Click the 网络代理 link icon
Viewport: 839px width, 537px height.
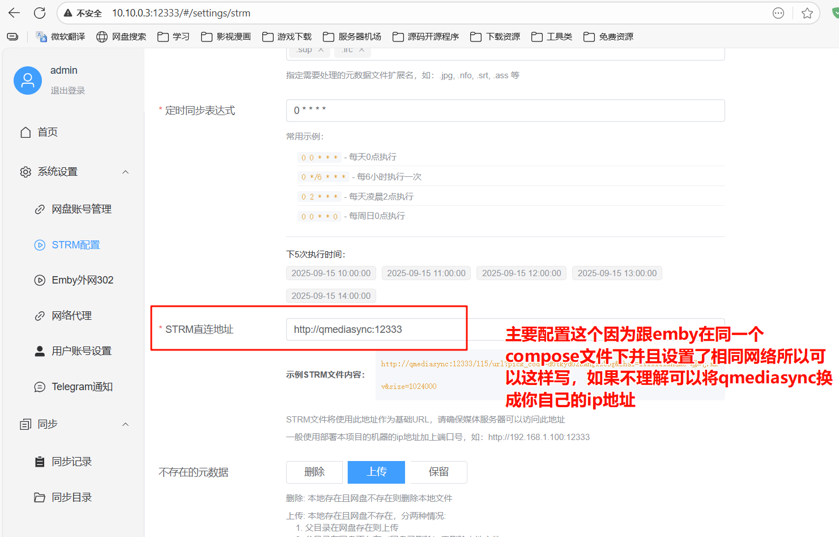pos(40,315)
